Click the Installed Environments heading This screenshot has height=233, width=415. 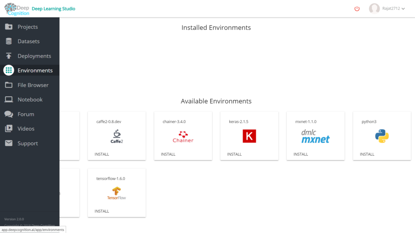(216, 28)
